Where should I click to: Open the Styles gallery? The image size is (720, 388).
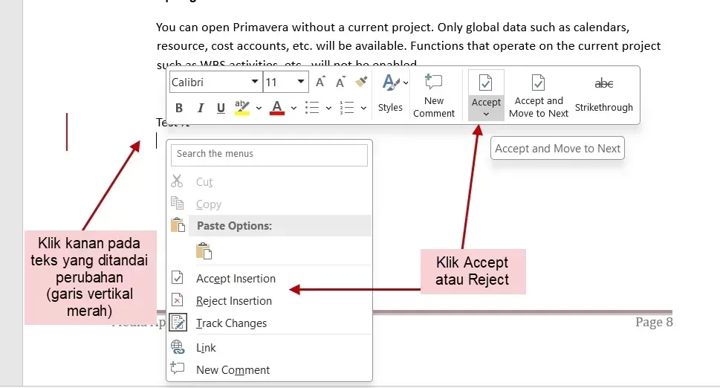pyautogui.click(x=390, y=94)
